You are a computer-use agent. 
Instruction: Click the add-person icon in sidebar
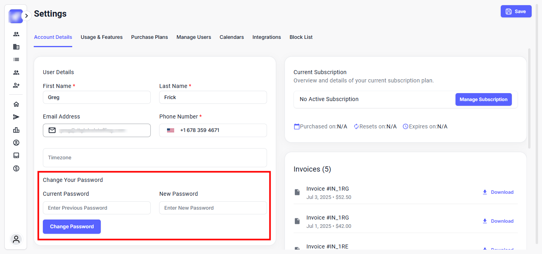coord(16,85)
